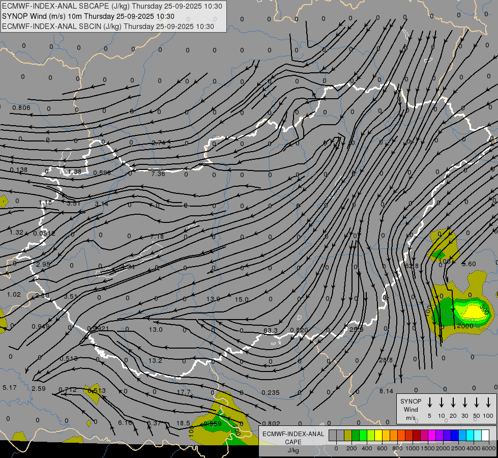The image size is (498, 458).
Task: Click the map value 13.2
Action: coord(155,360)
